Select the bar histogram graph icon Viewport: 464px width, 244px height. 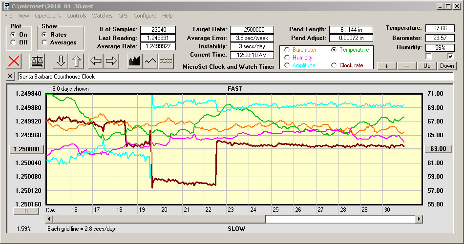(135, 61)
